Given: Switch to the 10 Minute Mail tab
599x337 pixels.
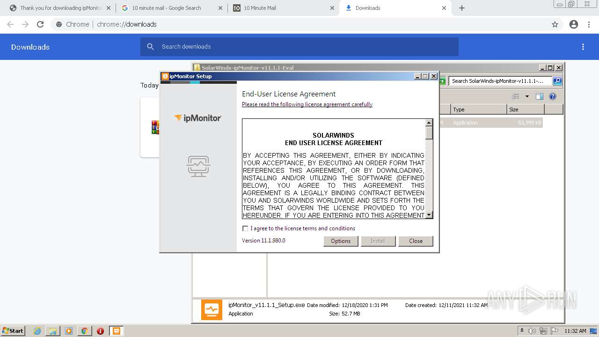Looking at the screenshot, I should (283, 8).
